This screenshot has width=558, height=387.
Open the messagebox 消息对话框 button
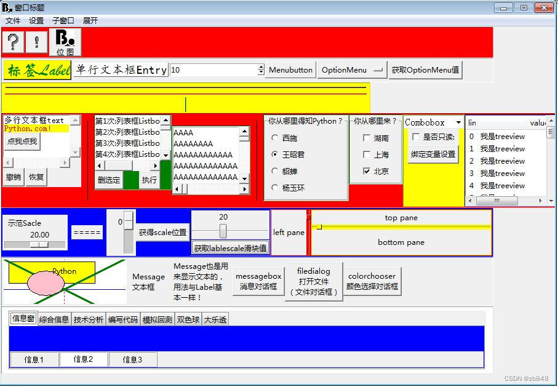(x=258, y=281)
